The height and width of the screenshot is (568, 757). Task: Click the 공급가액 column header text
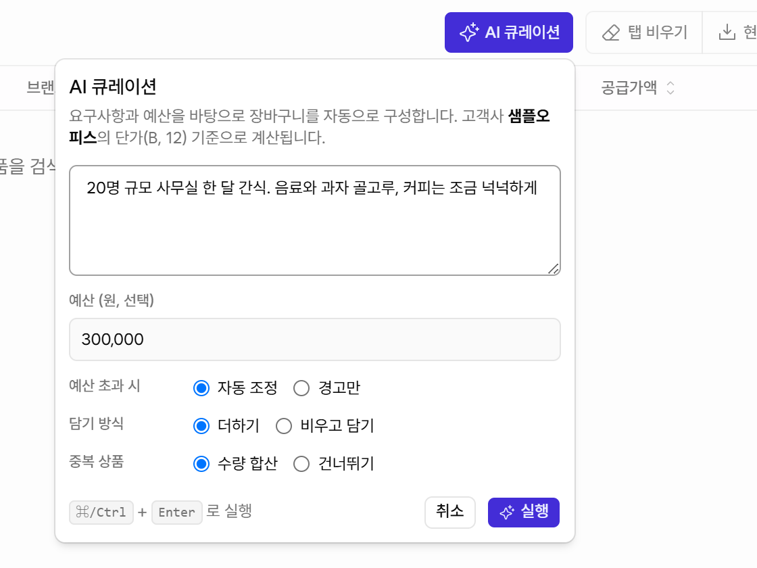tap(629, 87)
